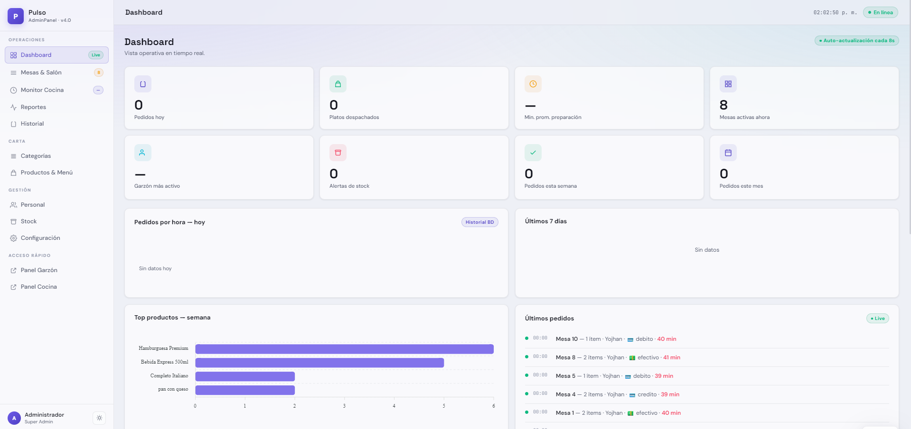The width and height of the screenshot is (911, 429).
Task: Click the Auto-actualización cada 8s badge
Action: (856, 41)
